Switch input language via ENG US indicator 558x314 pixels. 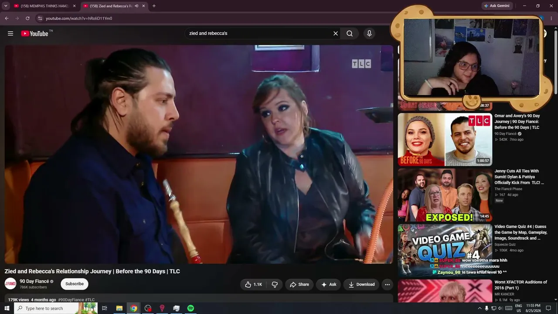coord(519,308)
